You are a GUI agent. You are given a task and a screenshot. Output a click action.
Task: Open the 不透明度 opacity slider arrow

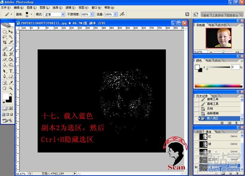click(92, 14)
